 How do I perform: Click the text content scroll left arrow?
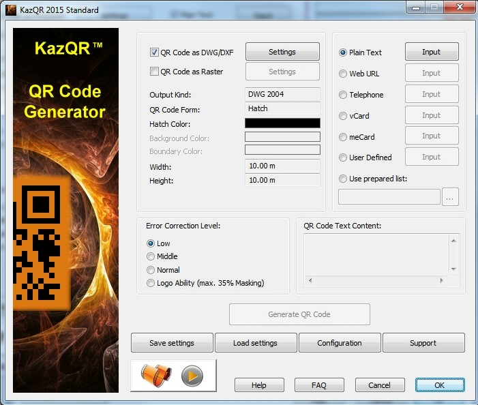coord(310,280)
